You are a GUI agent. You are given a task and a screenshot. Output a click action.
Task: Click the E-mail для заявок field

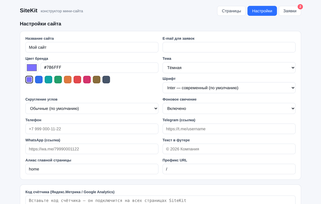[229, 47]
